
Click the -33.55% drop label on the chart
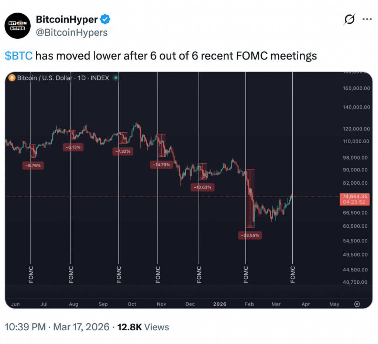250,235
